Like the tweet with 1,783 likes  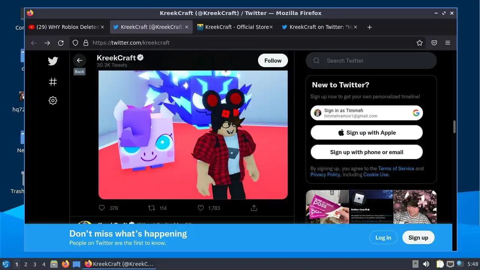[x=201, y=208]
